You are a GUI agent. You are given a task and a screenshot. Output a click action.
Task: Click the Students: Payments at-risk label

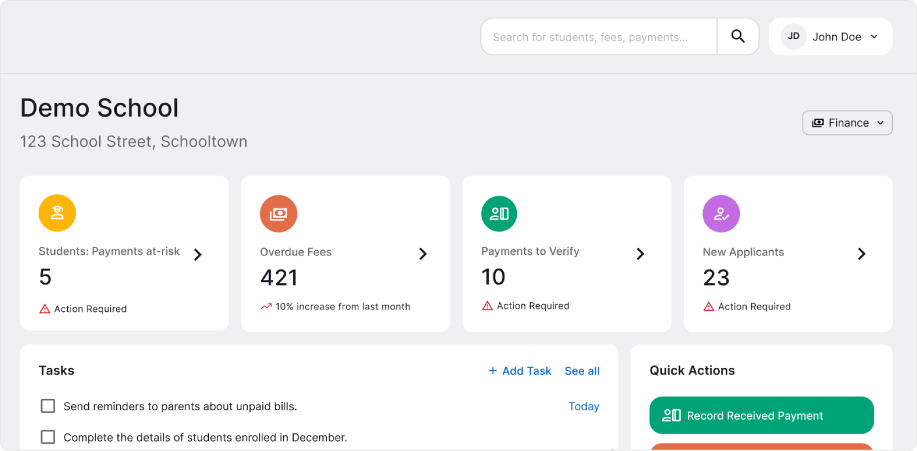pos(109,251)
